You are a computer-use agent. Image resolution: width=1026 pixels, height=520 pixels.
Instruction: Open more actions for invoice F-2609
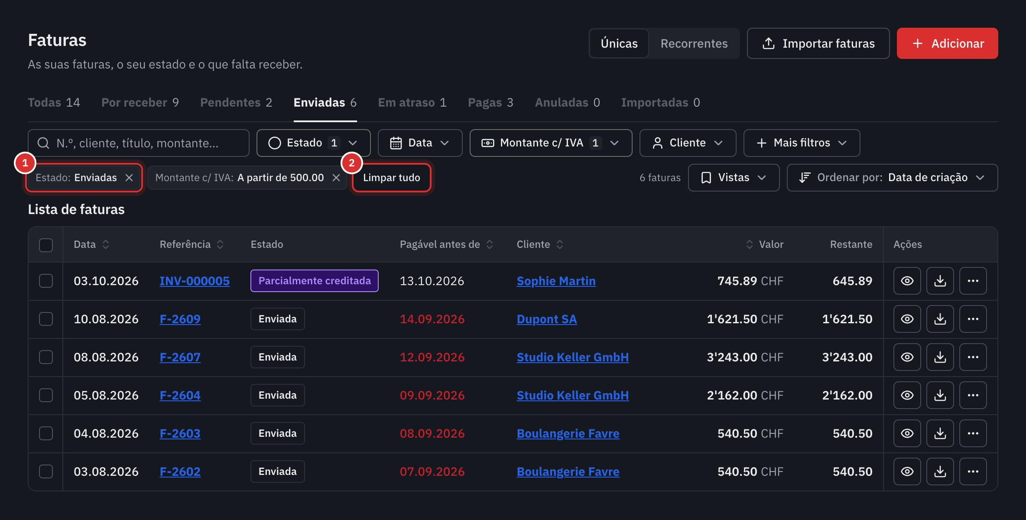(973, 319)
